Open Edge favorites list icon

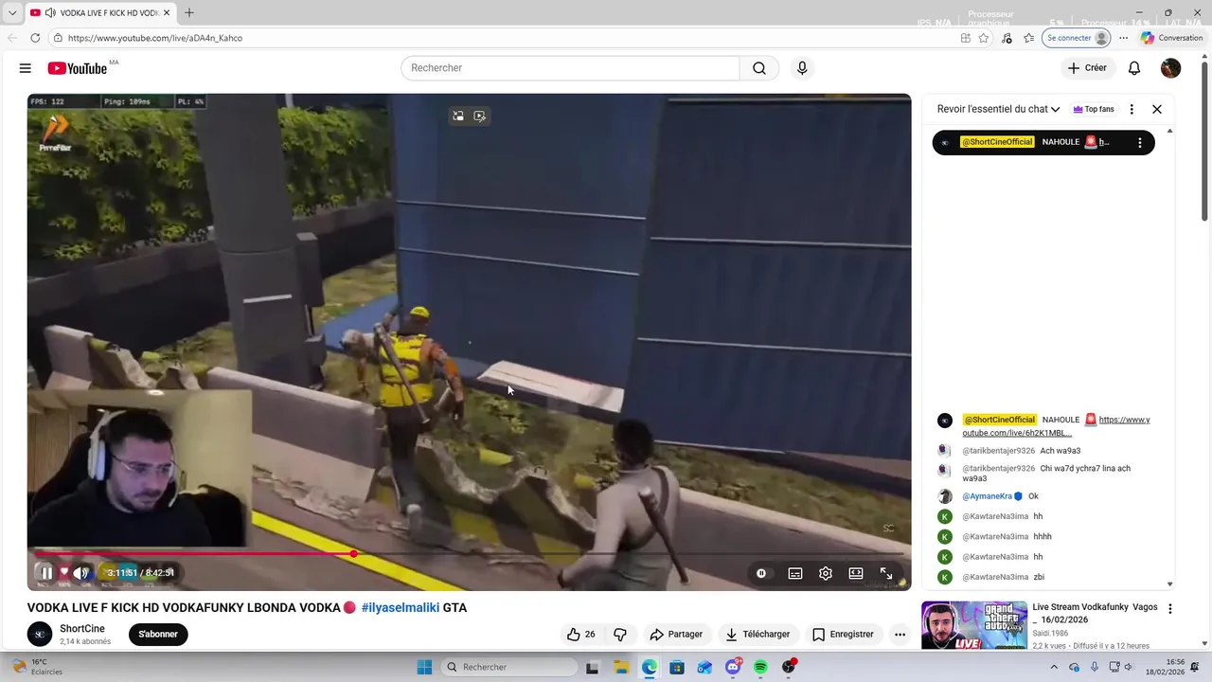(1029, 38)
